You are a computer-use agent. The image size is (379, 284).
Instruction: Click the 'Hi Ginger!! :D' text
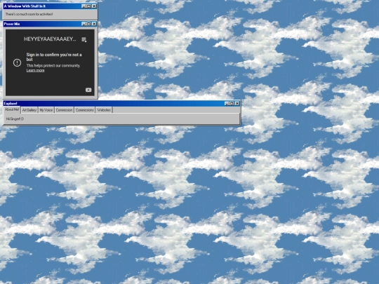pos(15,119)
